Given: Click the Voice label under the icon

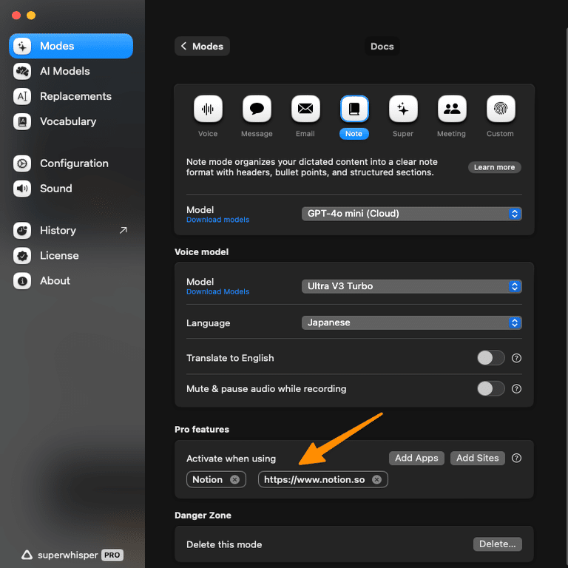Looking at the screenshot, I should (x=208, y=134).
